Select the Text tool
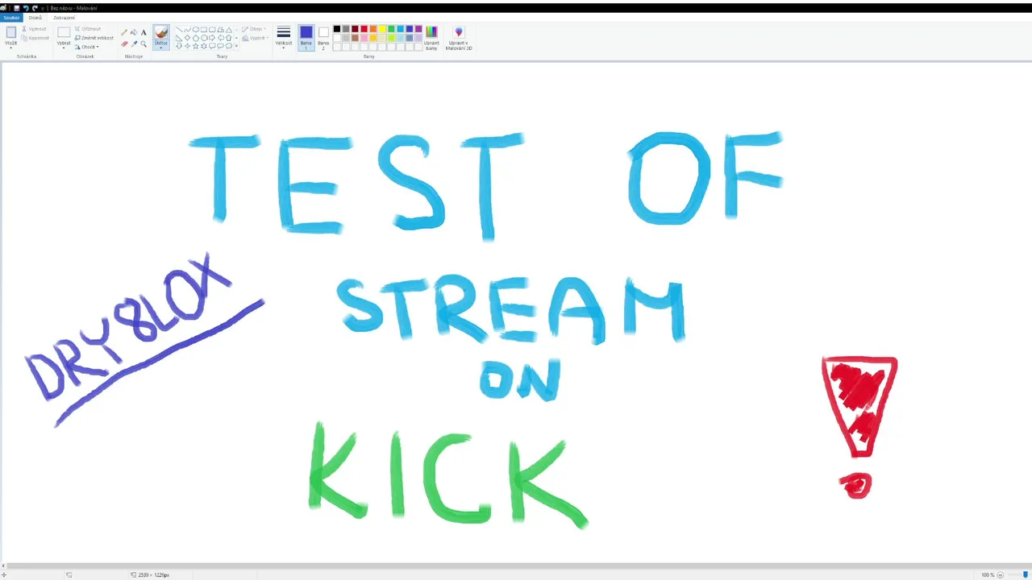 pyautogui.click(x=144, y=32)
